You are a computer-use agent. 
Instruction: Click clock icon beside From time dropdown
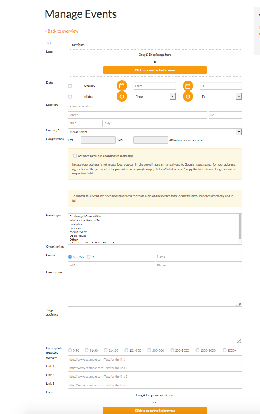pyautogui.click(x=122, y=97)
